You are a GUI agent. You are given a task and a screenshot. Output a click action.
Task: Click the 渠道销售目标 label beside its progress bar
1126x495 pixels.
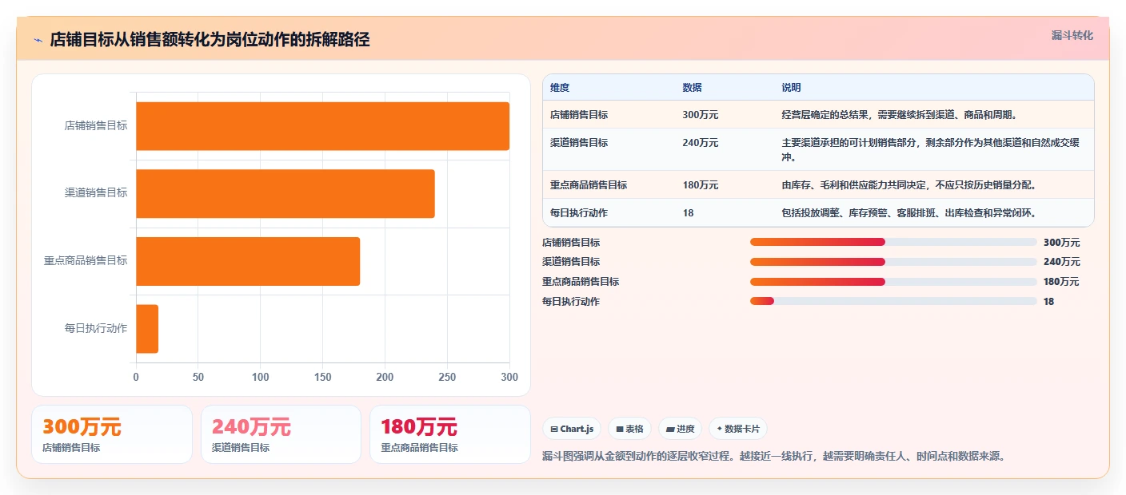coord(571,262)
